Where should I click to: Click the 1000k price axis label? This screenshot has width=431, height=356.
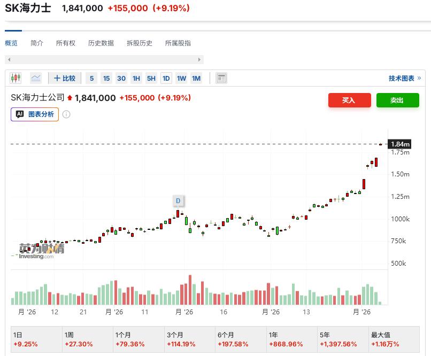pos(400,219)
